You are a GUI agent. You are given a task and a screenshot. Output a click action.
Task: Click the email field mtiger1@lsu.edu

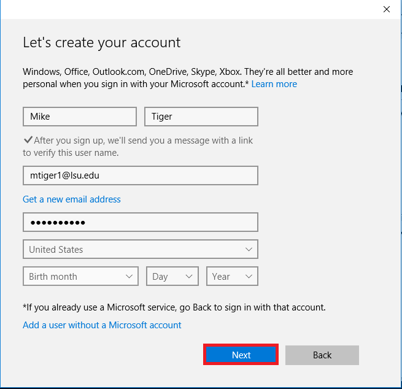click(141, 175)
